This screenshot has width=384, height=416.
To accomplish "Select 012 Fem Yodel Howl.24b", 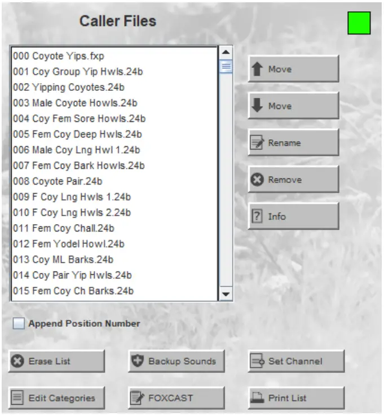I will click(x=114, y=244).
